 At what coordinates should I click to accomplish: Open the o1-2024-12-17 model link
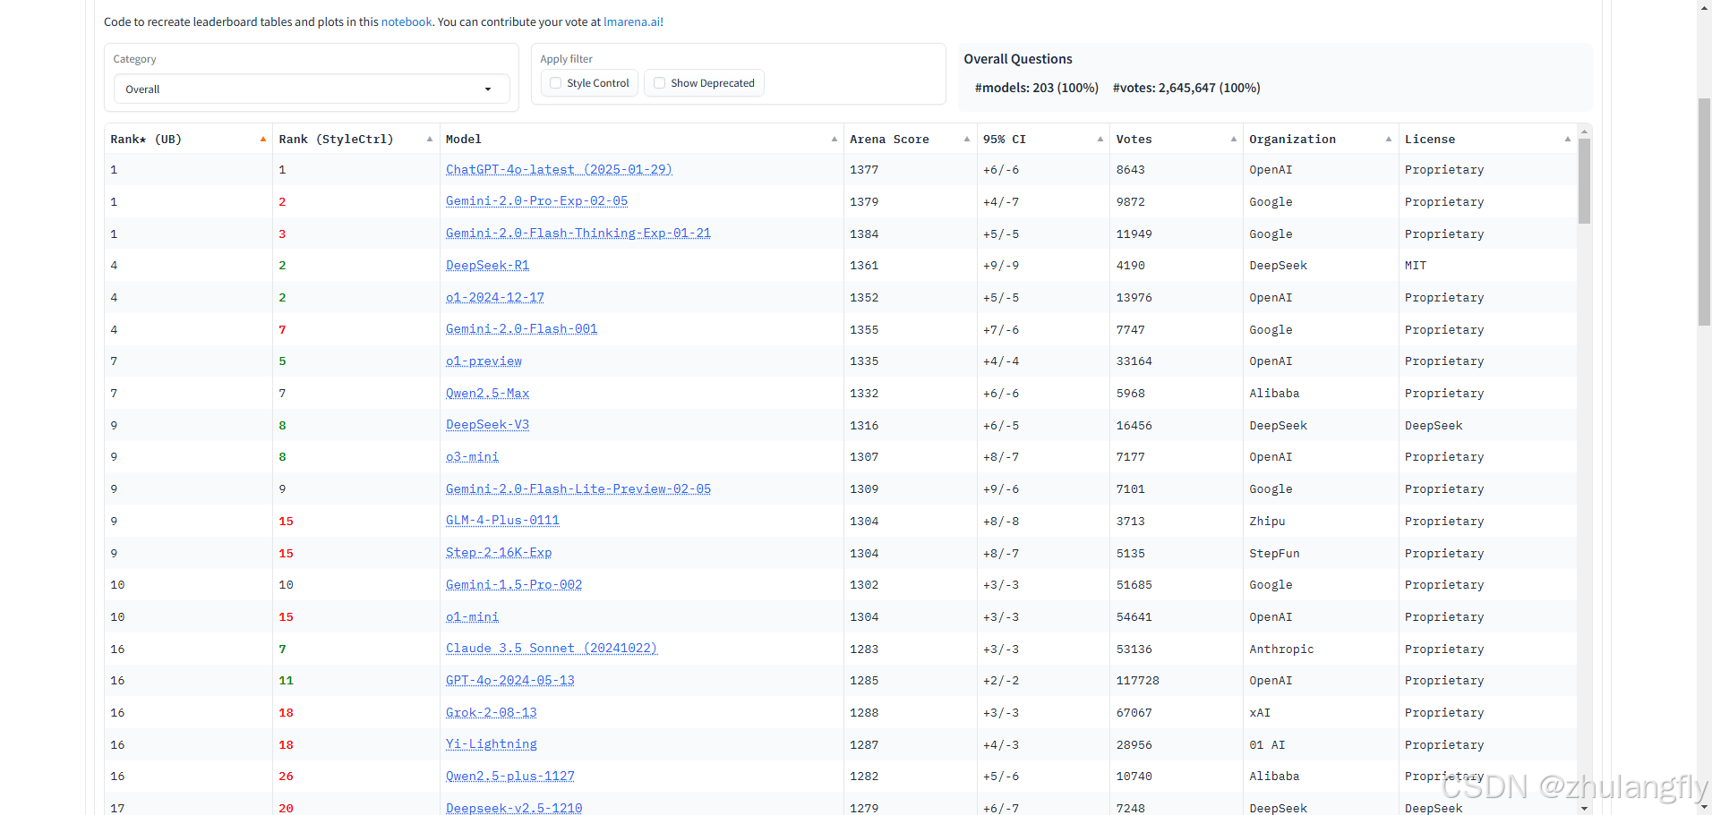pyautogui.click(x=495, y=298)
